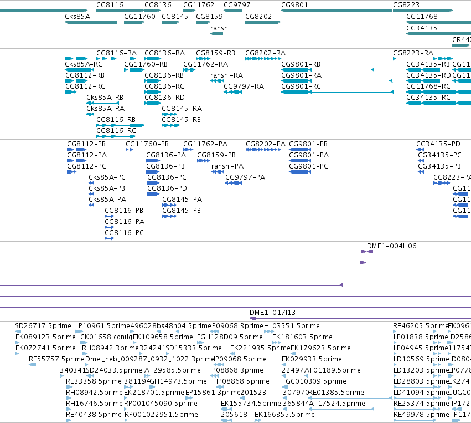Image resolution: width=471 pixels, height=423 pixels.
Task: Select transcript CG9797-RA
Action: pyautogui.click(x=244, y=86)
